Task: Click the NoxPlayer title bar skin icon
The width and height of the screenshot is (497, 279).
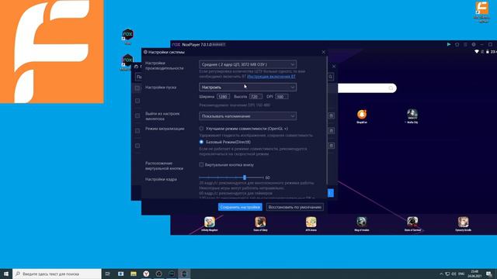Action: 457,45
